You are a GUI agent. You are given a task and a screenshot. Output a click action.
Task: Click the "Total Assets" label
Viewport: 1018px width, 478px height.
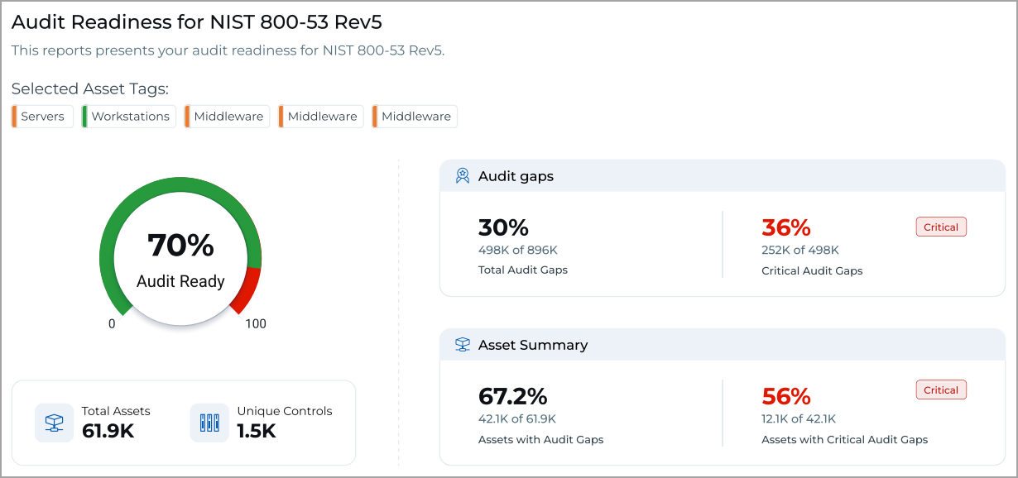click(x=116, y=411)
